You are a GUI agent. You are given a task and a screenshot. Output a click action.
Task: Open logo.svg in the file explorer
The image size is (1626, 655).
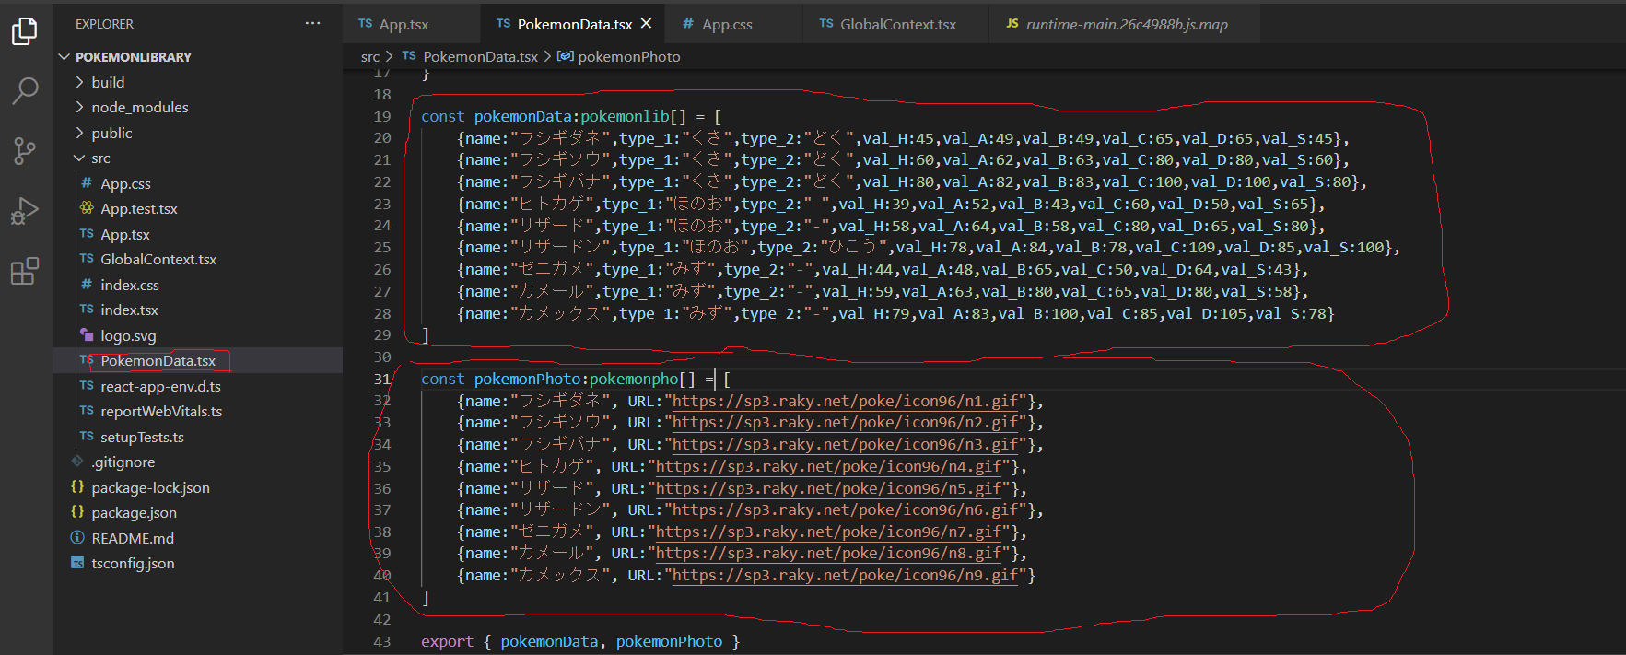click(197, 335)
